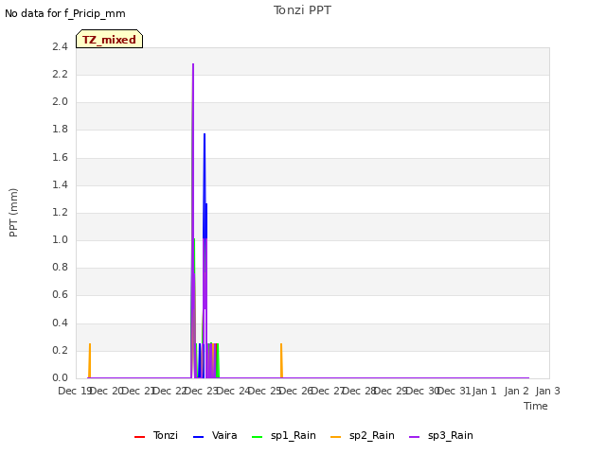
Task: Click the blue Vaira peak near 1.8
Action: tap(205, 134)
